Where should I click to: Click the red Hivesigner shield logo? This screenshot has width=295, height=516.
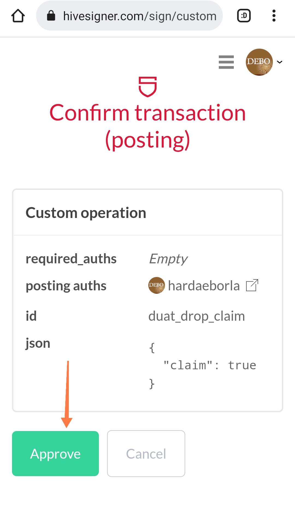(x=147, y=87)
